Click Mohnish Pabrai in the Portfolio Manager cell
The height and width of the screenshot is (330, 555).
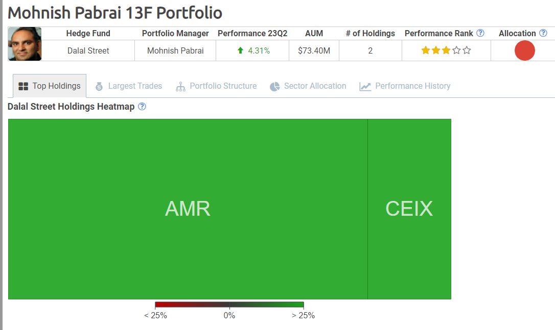tap(175, 50)
